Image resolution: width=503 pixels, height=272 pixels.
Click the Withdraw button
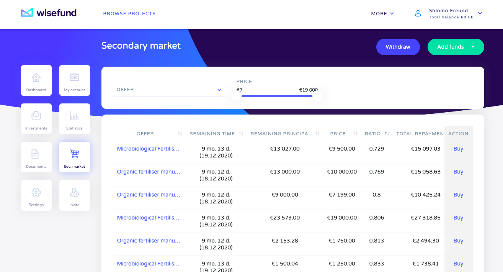pos(398,47)
